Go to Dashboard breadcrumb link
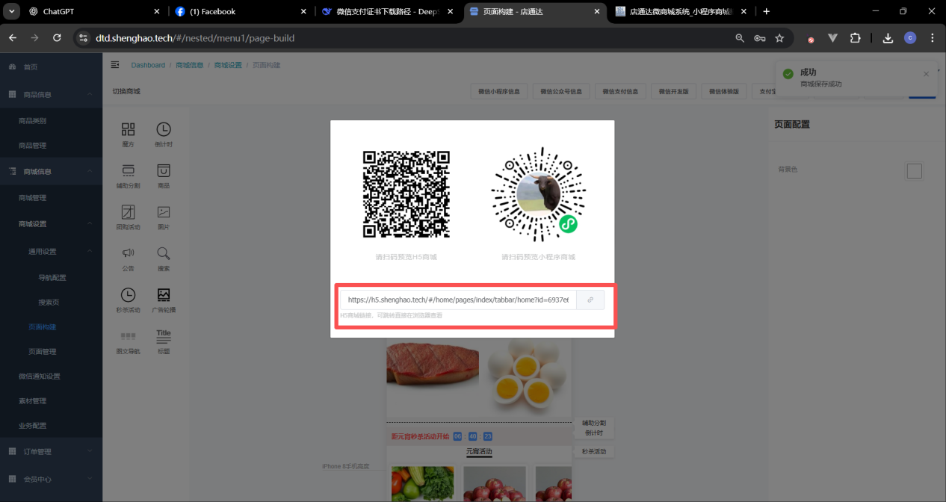Image resolution: width=946 pixels, height=502 pixels. tap(148, 65)
